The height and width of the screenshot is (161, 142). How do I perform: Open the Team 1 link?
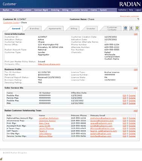(x=43, y=131)
